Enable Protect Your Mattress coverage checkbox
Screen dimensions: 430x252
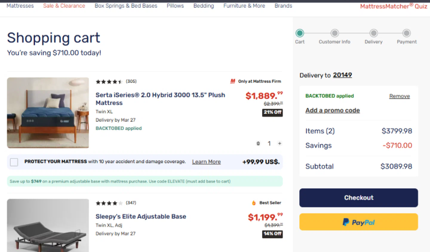pos(14,162)
